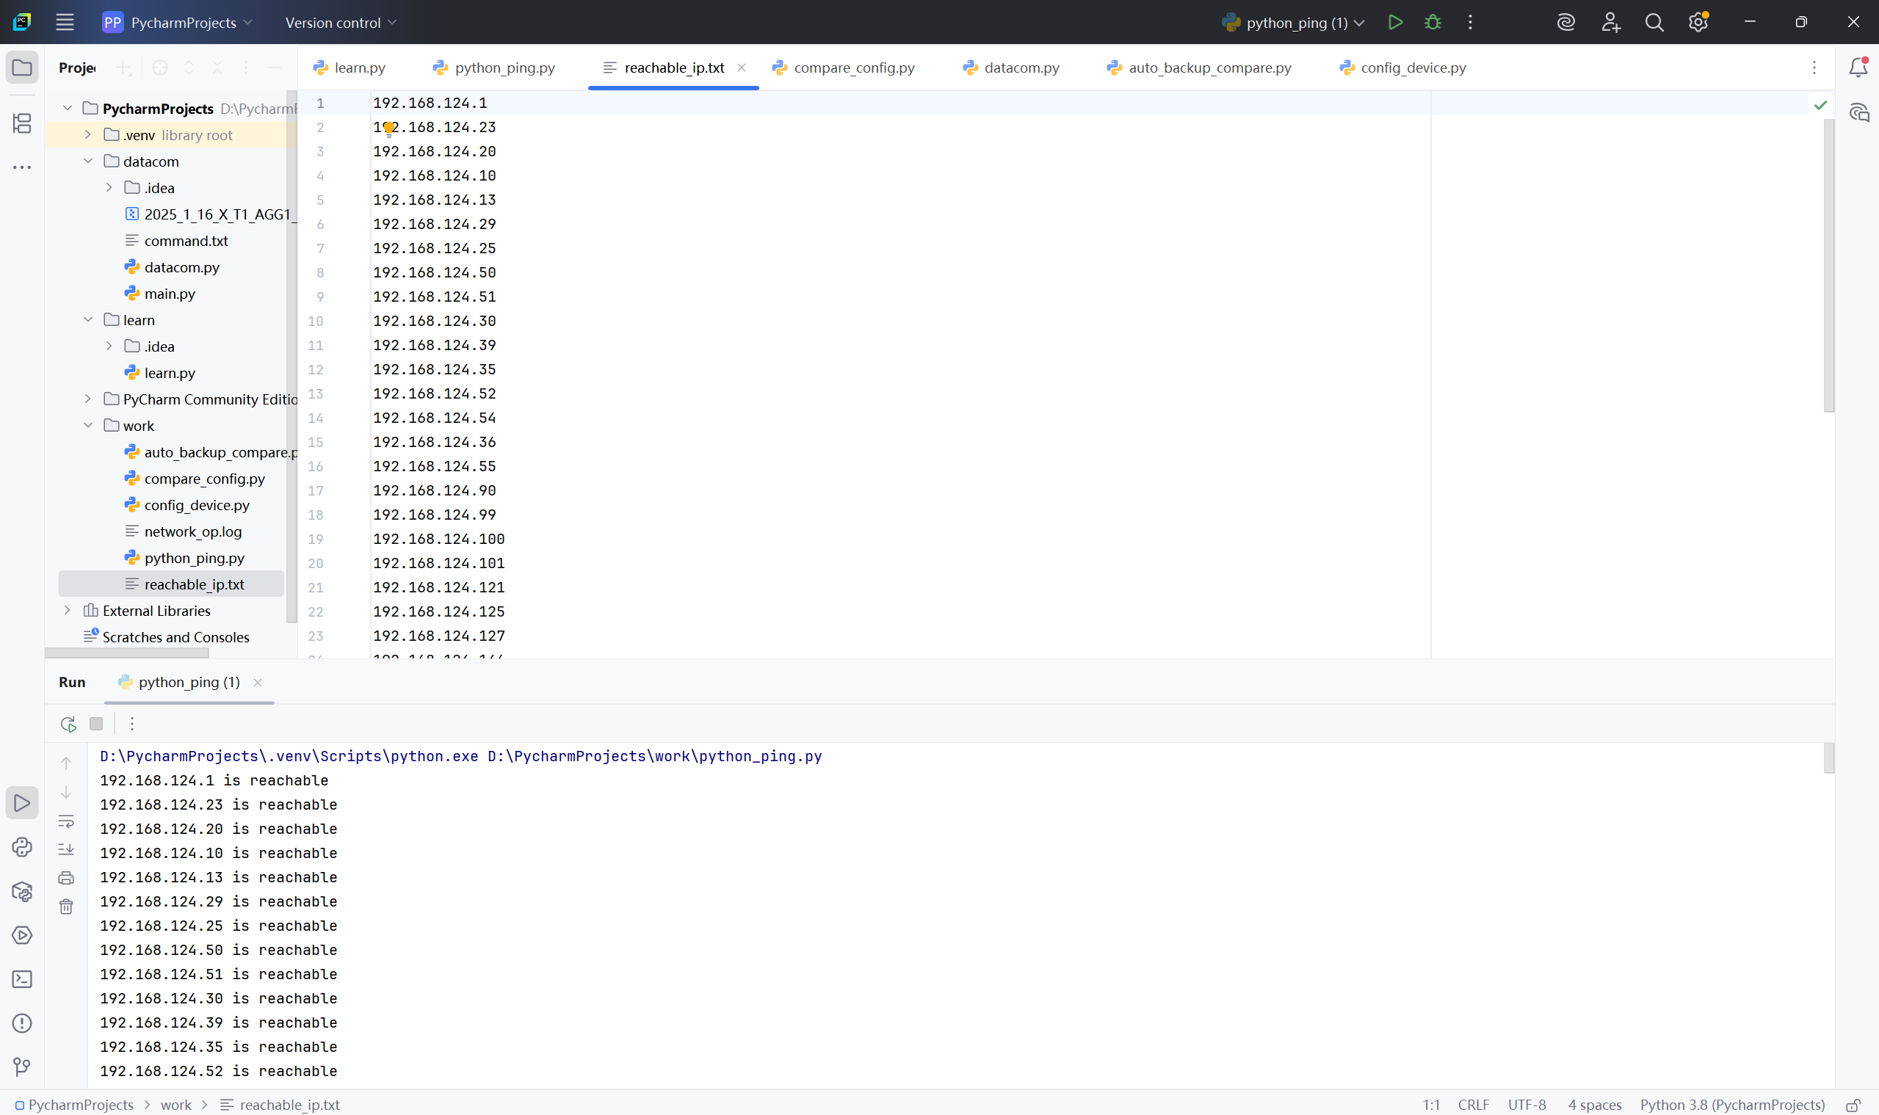Expand the External Libraries node
The width and height of the screenshot is (1879, 1115).
click(67, 610)
